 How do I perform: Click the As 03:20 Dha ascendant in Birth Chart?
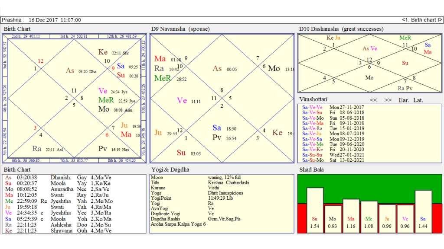click(x=81, y=71)
